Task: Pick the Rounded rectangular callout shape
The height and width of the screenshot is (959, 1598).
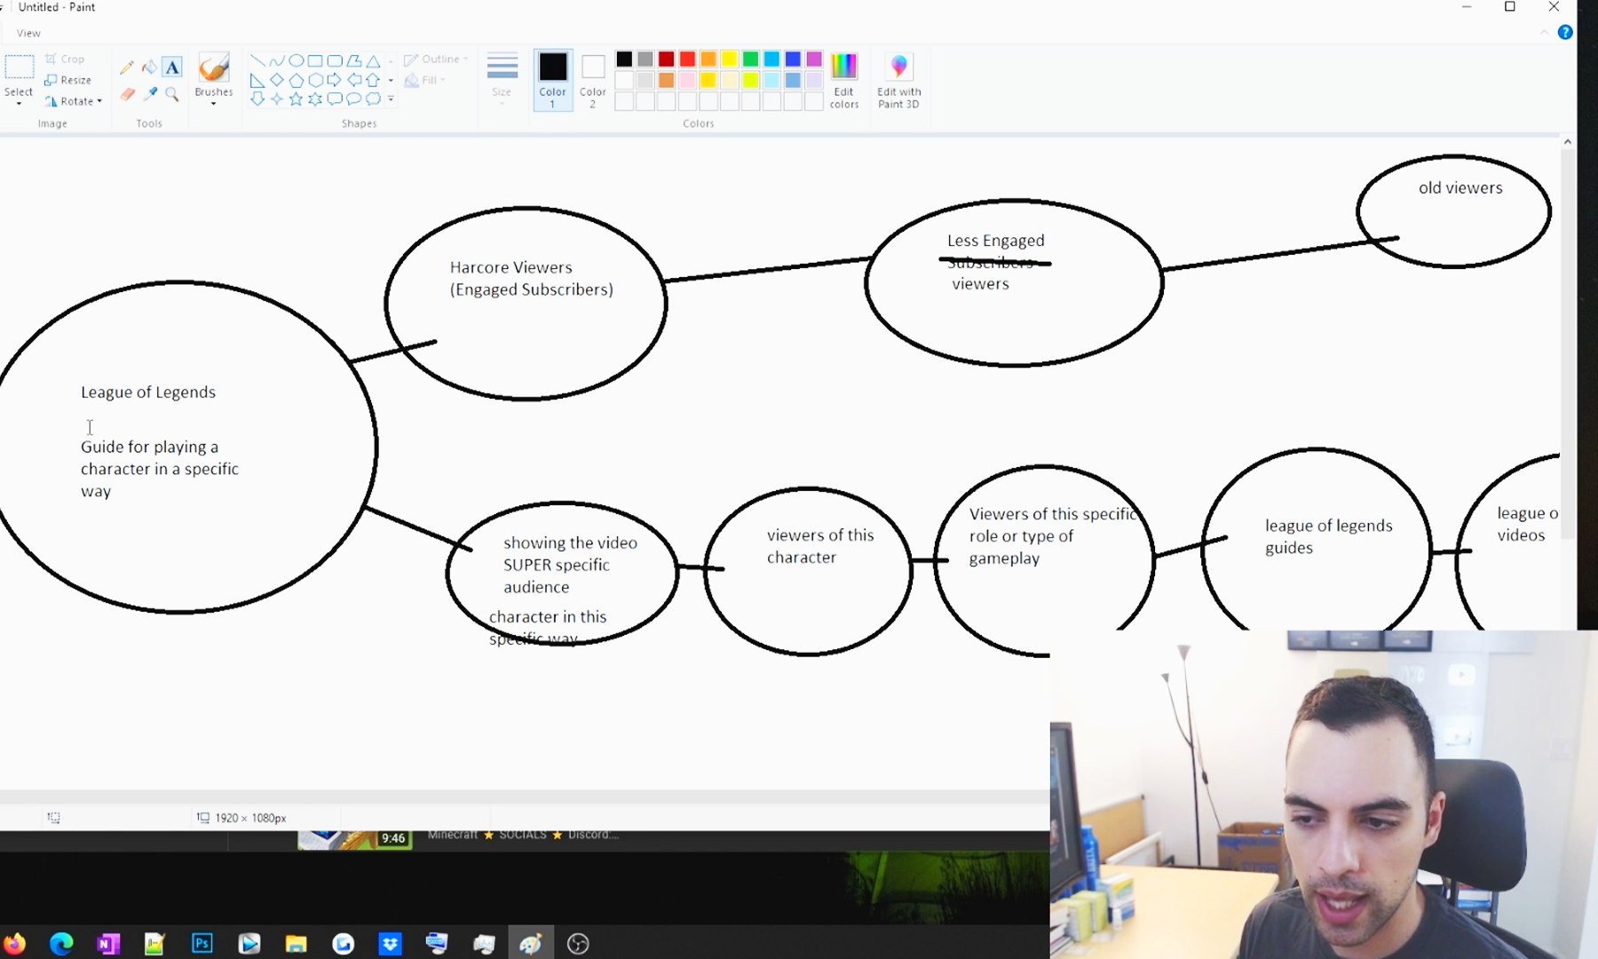Action: click(x=335, y=99)
